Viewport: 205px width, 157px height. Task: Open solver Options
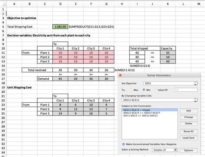point(189,150)
